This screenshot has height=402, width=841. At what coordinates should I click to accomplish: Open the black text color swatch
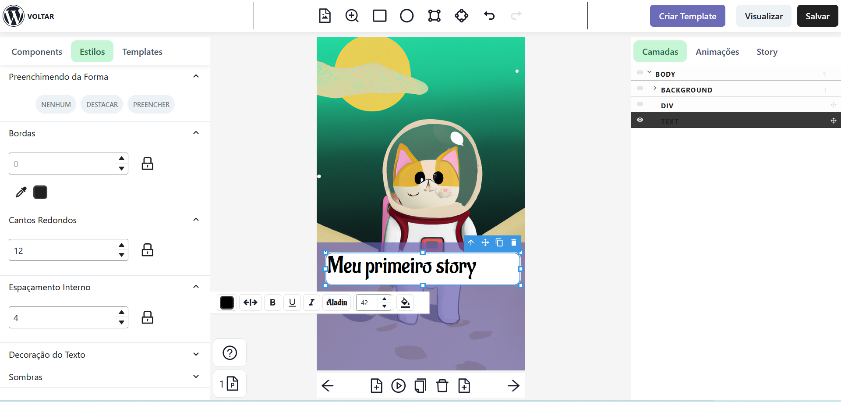coord(227,302)
